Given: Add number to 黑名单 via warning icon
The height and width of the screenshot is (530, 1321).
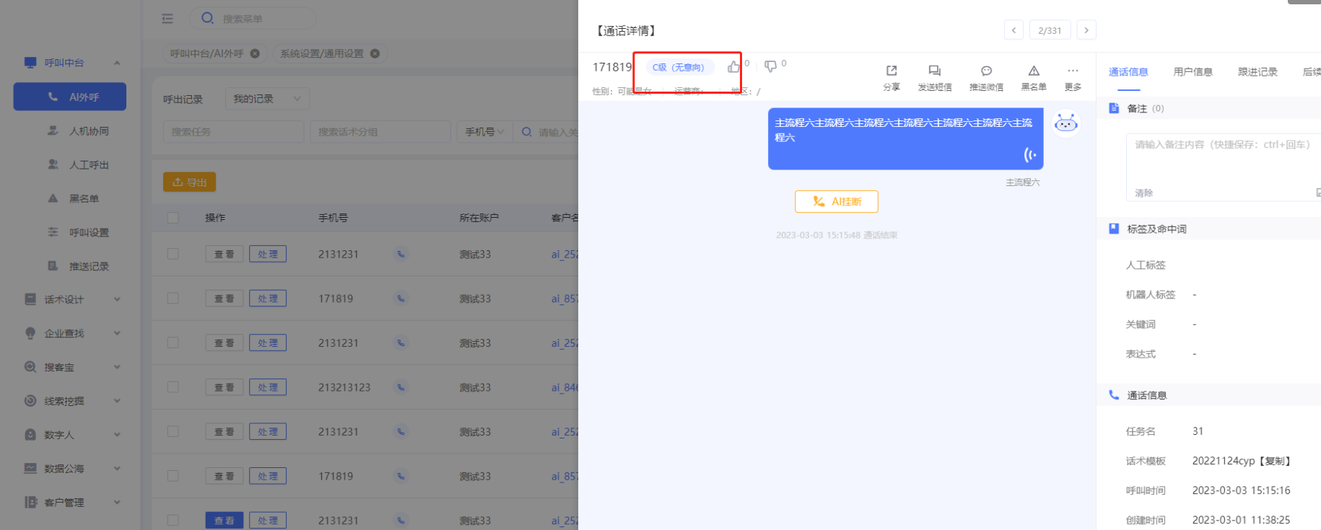Looking at the screenshot, I should click(x=1034, y=71).
